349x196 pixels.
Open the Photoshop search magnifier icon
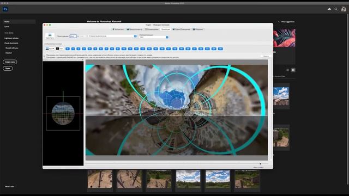(x=336, y=9)
